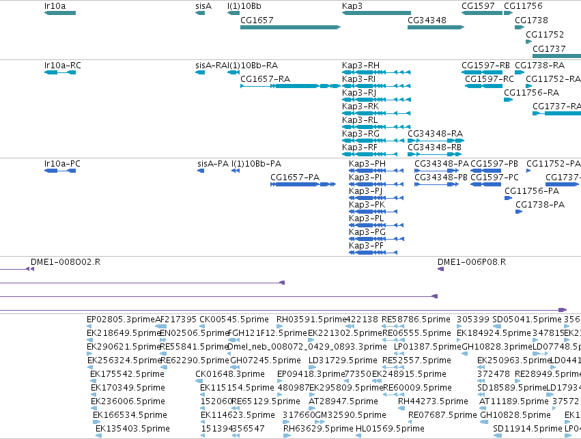Viewport: 581px width, 439px height.
Task: Select the sisA gene label
Action: (x=203, y=6)
